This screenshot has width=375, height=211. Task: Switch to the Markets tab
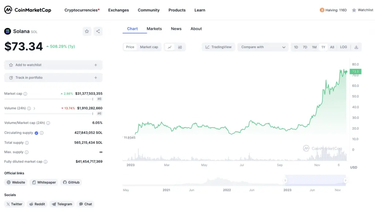pyautogui.click(x=154, y=29)
